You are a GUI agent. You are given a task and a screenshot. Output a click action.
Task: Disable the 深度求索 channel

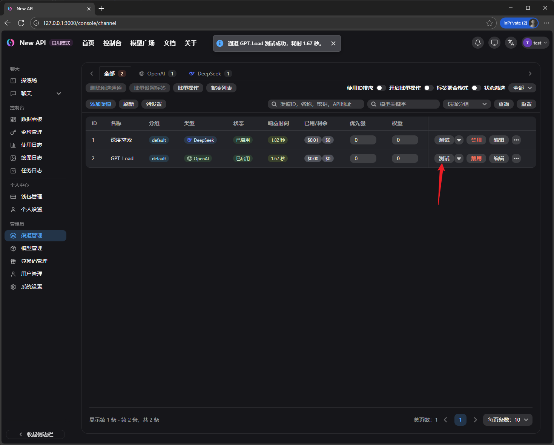[x=476, y=140]
